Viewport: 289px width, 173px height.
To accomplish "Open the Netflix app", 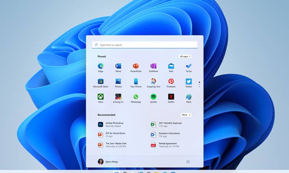I will tap(171, 98).
